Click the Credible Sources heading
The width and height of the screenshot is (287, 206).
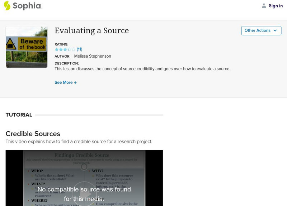tap(33, 134)
